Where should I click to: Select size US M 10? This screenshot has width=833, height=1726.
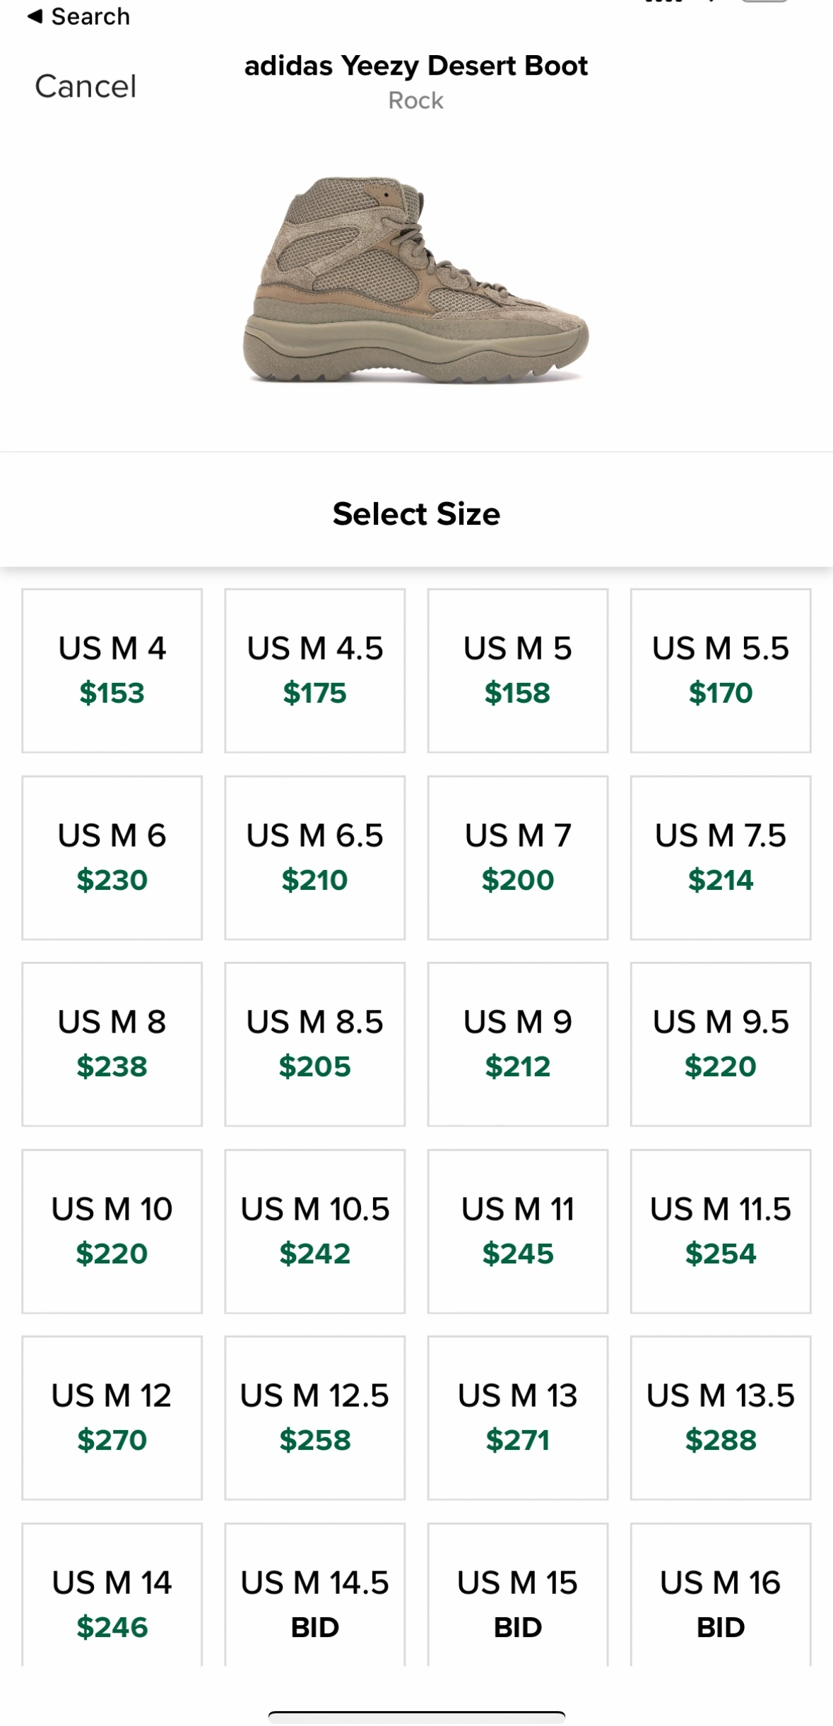click(112, 1231)
